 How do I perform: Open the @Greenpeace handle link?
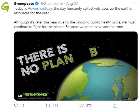tap(52, 4)
